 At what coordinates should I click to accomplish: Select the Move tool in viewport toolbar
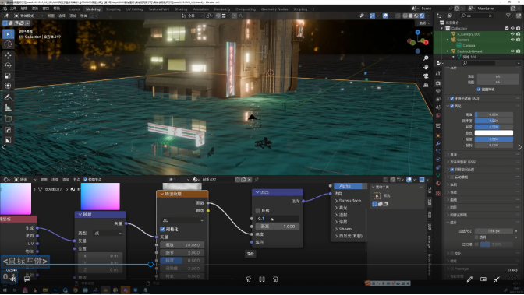(8, 55)
